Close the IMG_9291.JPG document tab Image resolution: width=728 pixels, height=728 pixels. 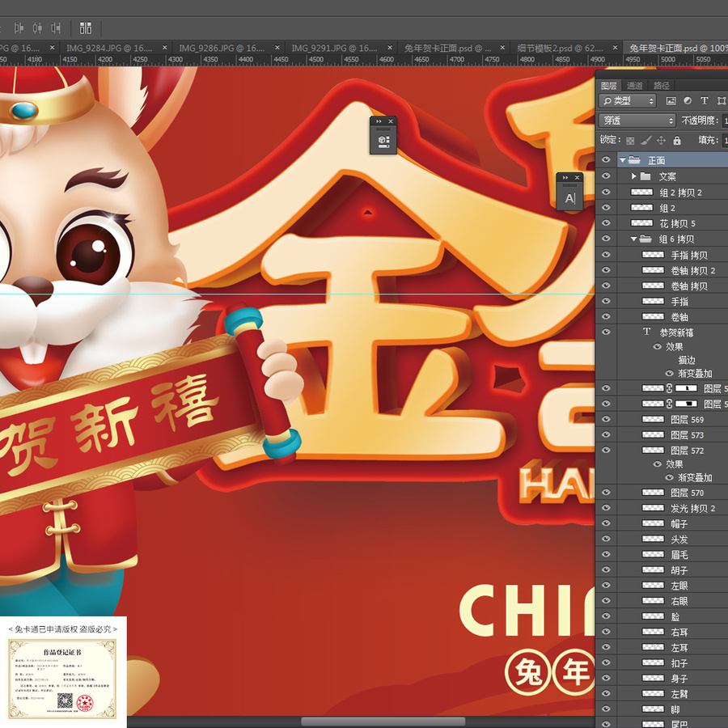390,48
